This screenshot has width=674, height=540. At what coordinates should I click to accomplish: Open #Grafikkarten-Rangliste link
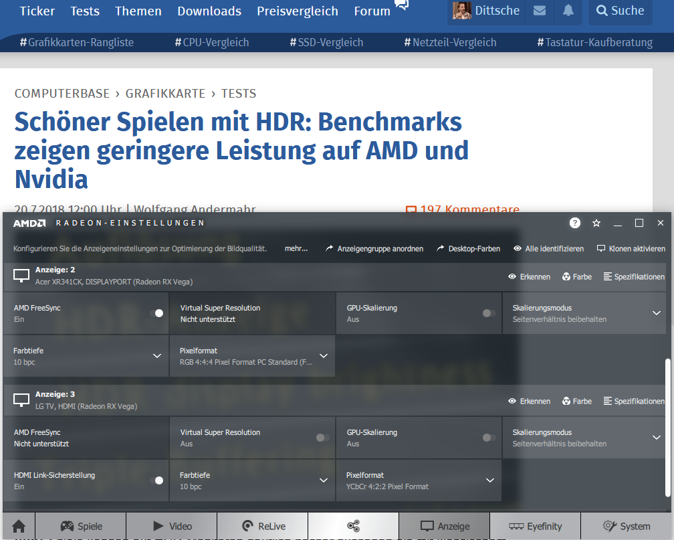click(x=77, y=42)
